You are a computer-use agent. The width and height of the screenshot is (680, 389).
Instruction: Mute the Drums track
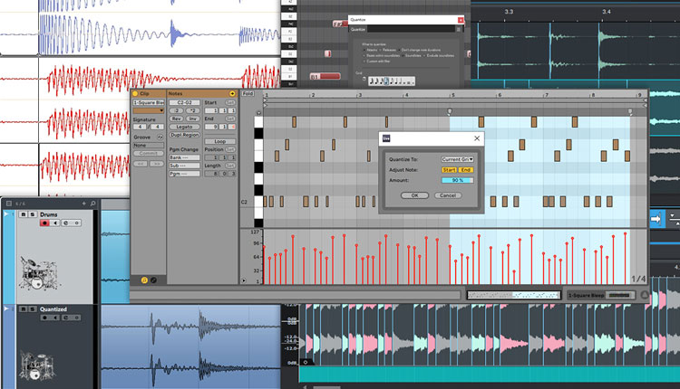(23, 213)
